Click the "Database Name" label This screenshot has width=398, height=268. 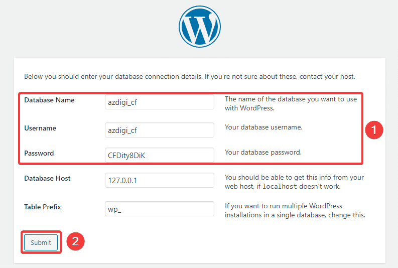[49, 100]
